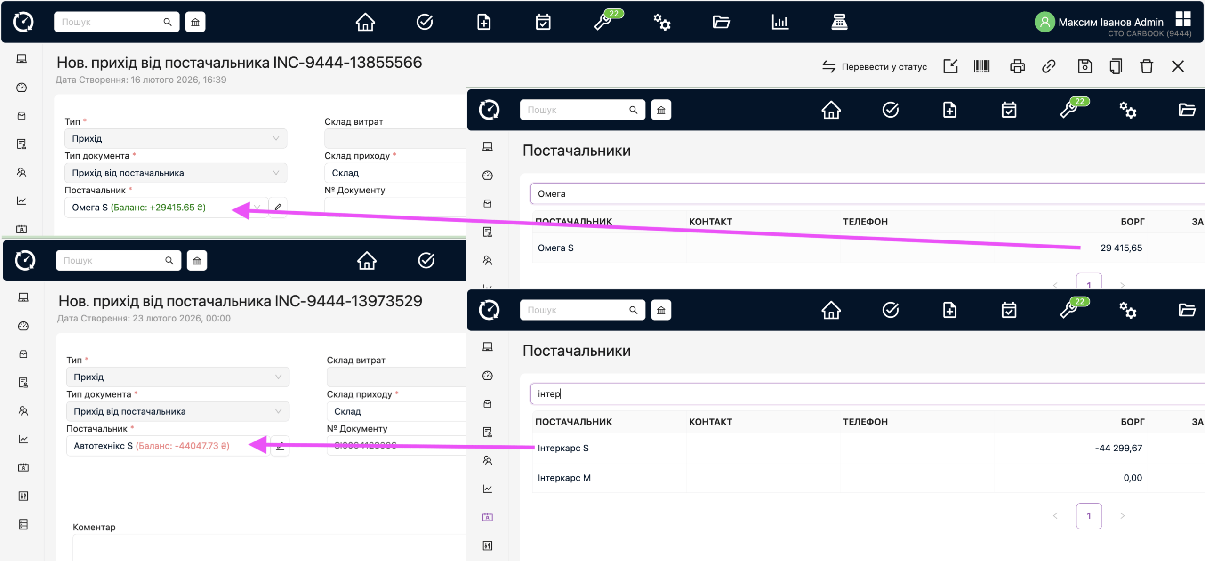Click the cash register icon in top navigation
This screenshot has width=1205, height=561.
(x=839, y=22)
